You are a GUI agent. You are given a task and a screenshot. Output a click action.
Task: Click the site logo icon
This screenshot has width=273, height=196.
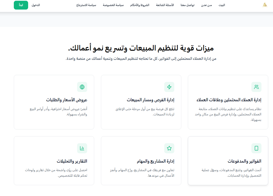(x=265, y=5)
